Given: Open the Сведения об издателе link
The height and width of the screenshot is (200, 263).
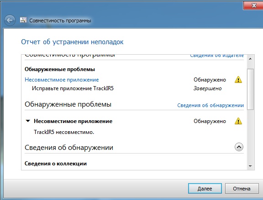Looking at the screenshot, I should tap(217, 56).
